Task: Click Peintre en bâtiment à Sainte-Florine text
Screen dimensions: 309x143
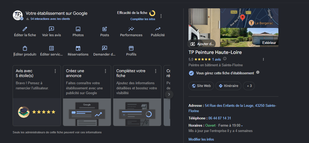Action: coord(216,65)
